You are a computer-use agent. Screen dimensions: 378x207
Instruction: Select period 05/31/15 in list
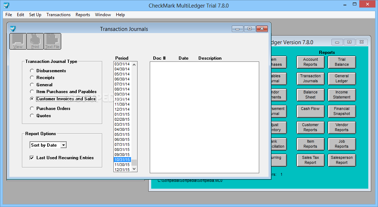122,134
